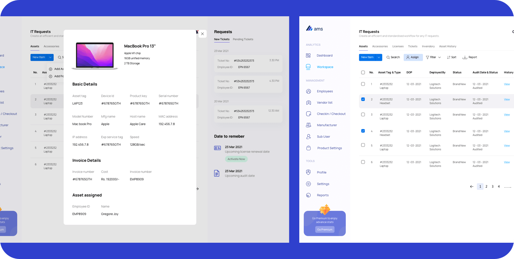The image size is (514, 259).
Task: Click View link for asset row 3
Action: [x=507, y=115]
